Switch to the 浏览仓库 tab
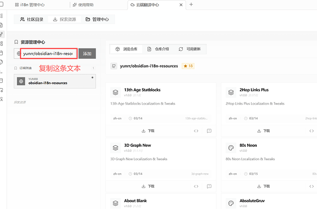Viewport: 317px width, 209px height. click(x=126, y=49)
